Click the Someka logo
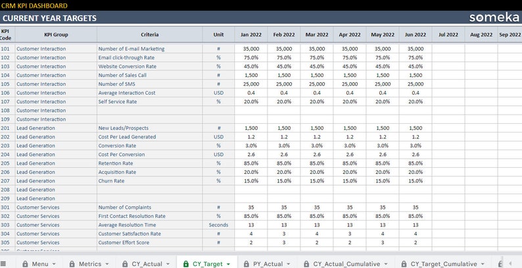The width and height of the screenshot is (522, 268). click(x=494, y=17)
